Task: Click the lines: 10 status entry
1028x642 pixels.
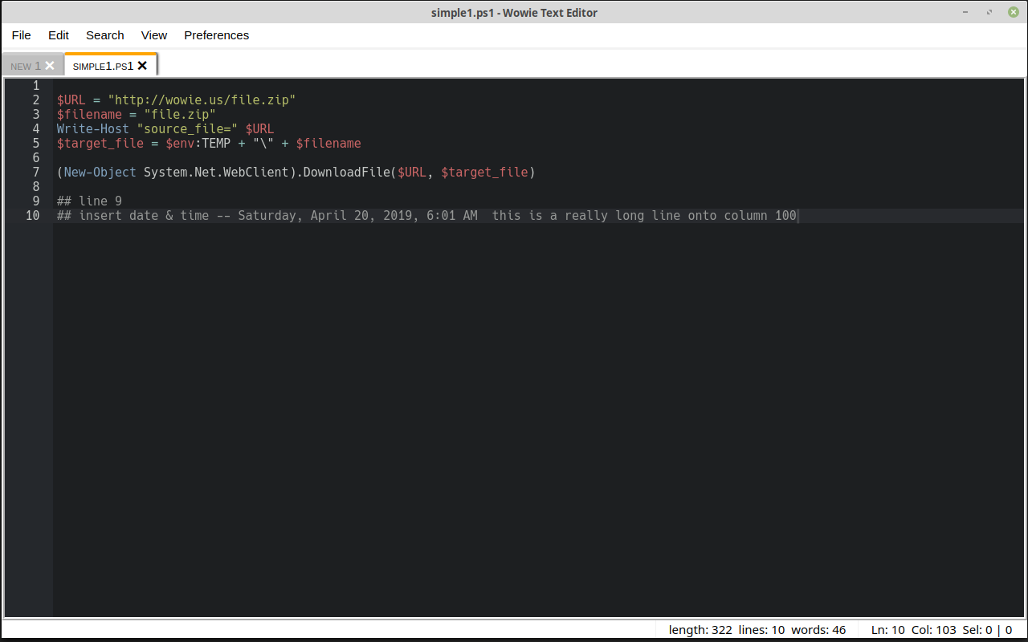Action: pos(761,630)
